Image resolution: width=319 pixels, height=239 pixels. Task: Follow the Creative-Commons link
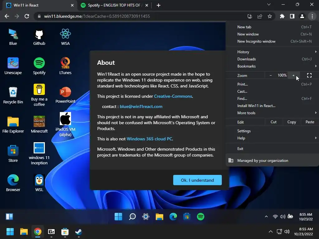(x=173, y=96)
